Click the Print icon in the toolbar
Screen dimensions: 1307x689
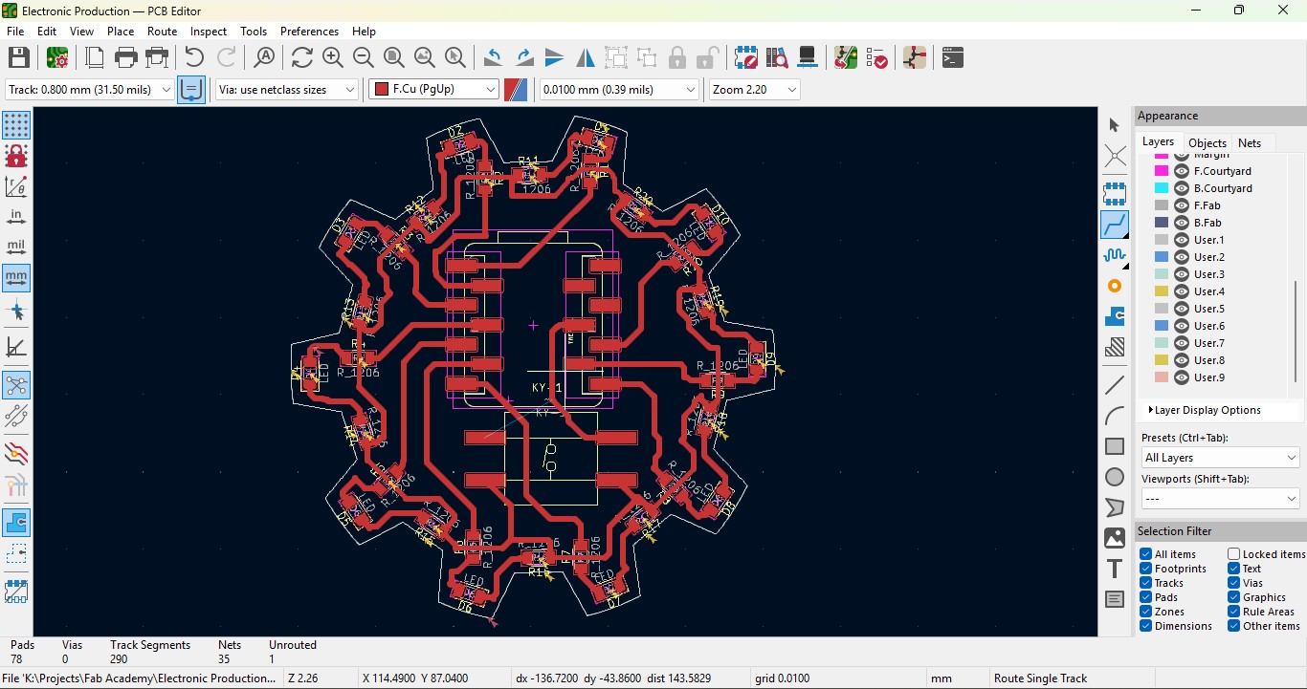pyautogui.click(x=126, y=58)
